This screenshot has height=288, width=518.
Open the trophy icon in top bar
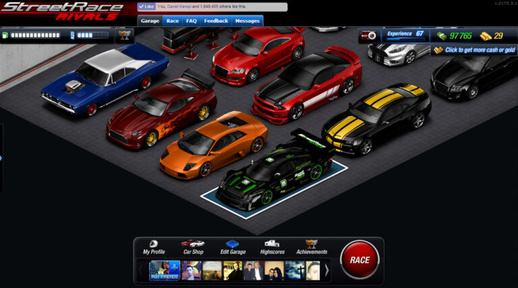tap(125, 34)
